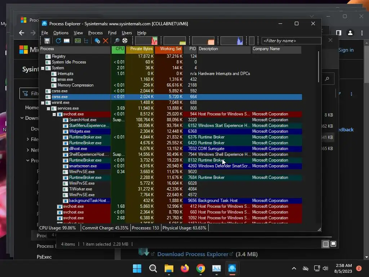Sort by Description column header
This screenshot has height=277, width=369.
click(224, 49)
